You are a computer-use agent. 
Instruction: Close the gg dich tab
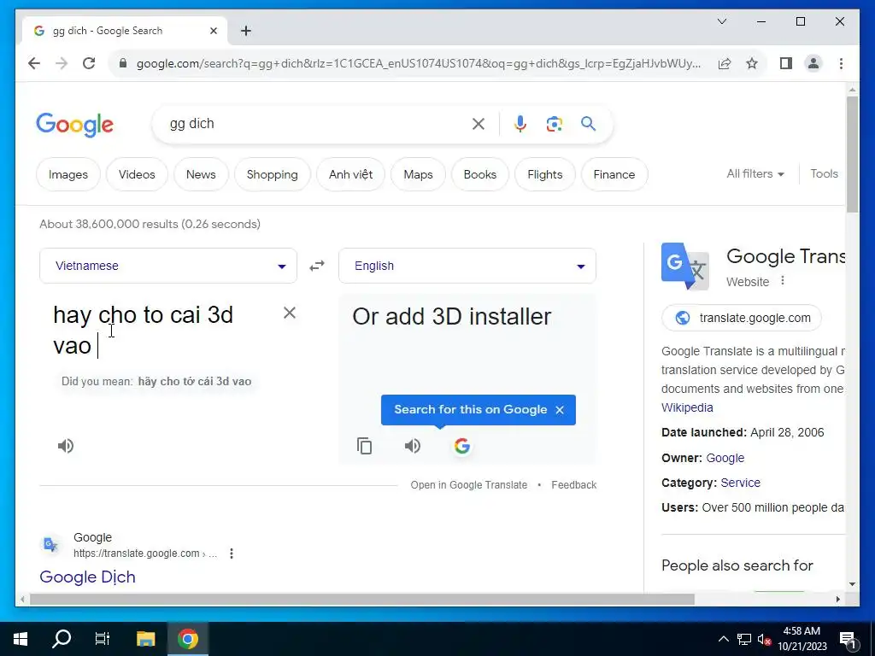pos(213,31)
